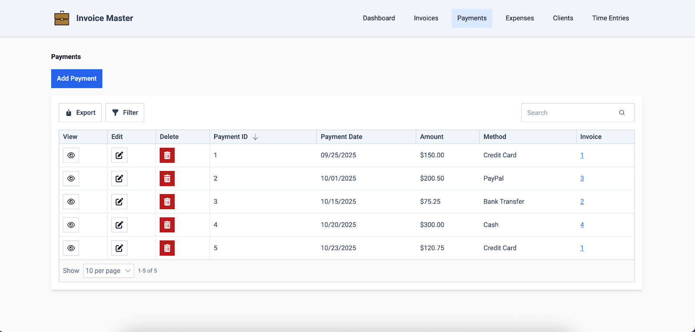
Task: Click the Export button
Action: pyautogui.click(x=80, y=113)
